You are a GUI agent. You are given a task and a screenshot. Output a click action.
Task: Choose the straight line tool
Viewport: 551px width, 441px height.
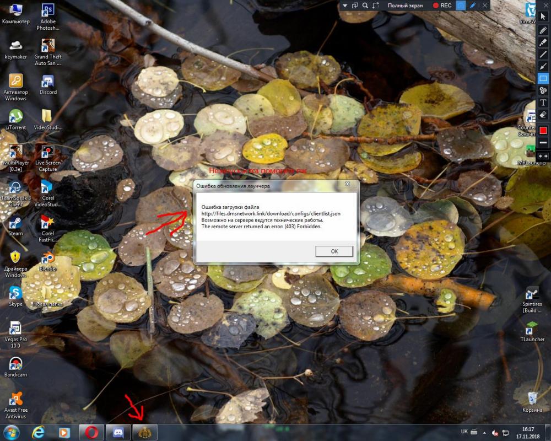tap(543, 54)
